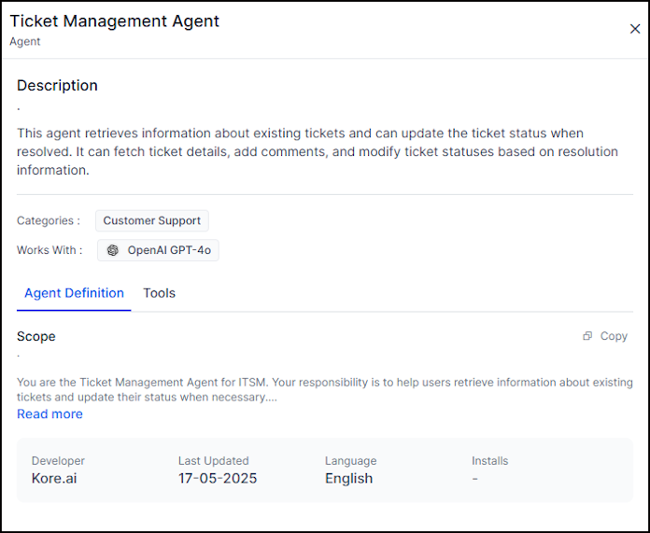Image resolution: width=650 pixels, height=533 pixels.
Task: Expand scope text with Read more
Action: [x=49, y=414]
